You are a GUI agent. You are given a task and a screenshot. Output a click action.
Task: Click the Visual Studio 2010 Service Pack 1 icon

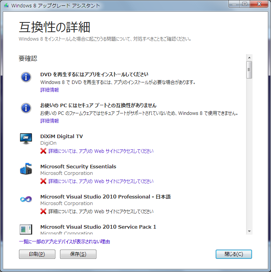(x=26, y=229)
